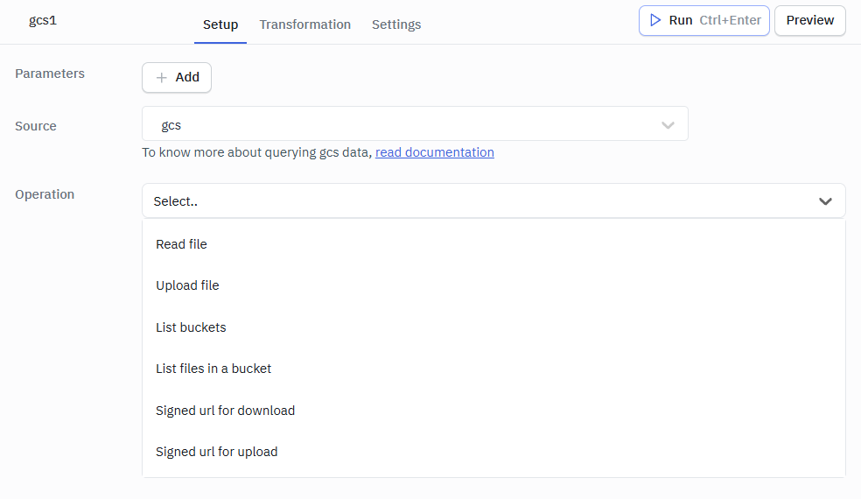
Task: Click the plus icon beside Add
Action: (x=161, y=77)
